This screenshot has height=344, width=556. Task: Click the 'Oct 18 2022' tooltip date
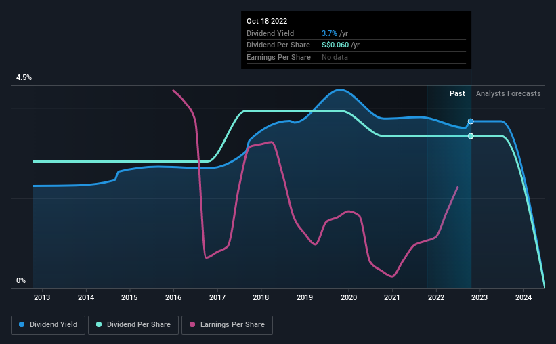pyautogui.click(x=267, y=21)
